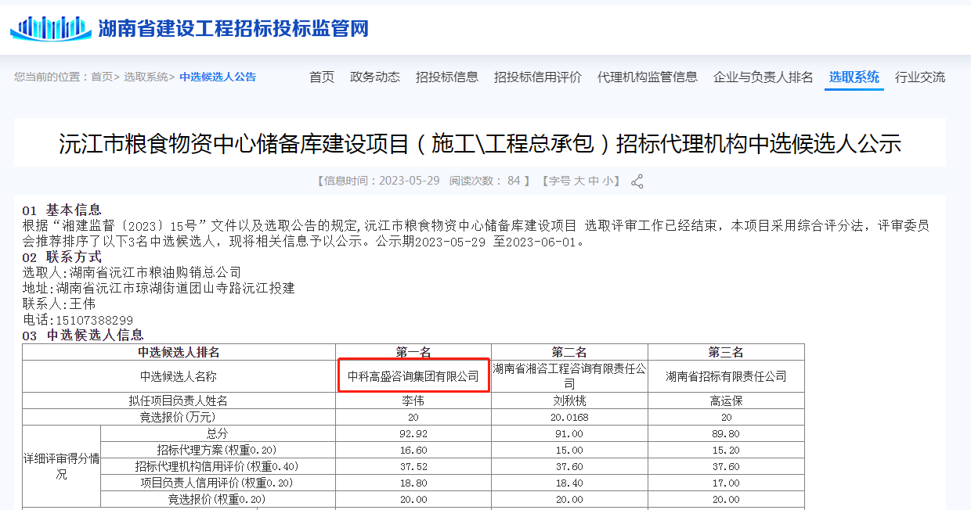Click the read count 84
This screenshot has height=510, width=971.
(514, 181)
